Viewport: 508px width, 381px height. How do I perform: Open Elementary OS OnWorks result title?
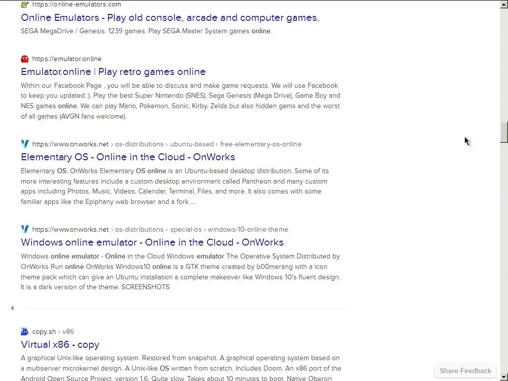[x=127, y=157]
